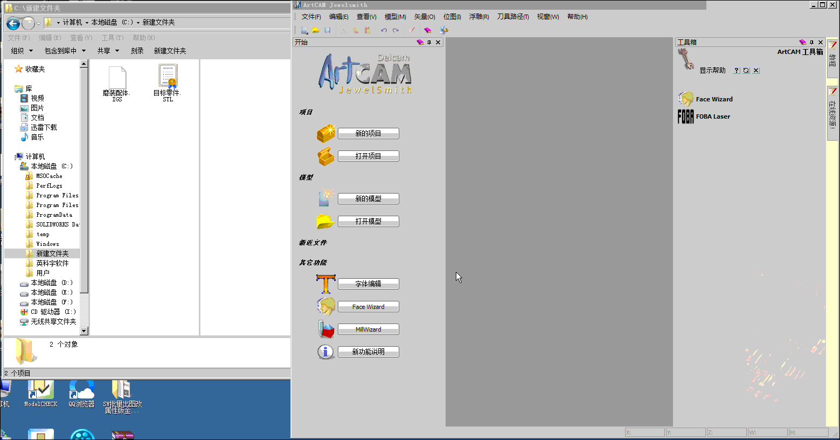The image size is (840, 440).
Task: Pin the 开始 panel using pushpin icon
Action: point(429,42)
